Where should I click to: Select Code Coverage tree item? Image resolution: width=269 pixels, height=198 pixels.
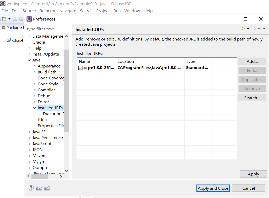point(51,78)
